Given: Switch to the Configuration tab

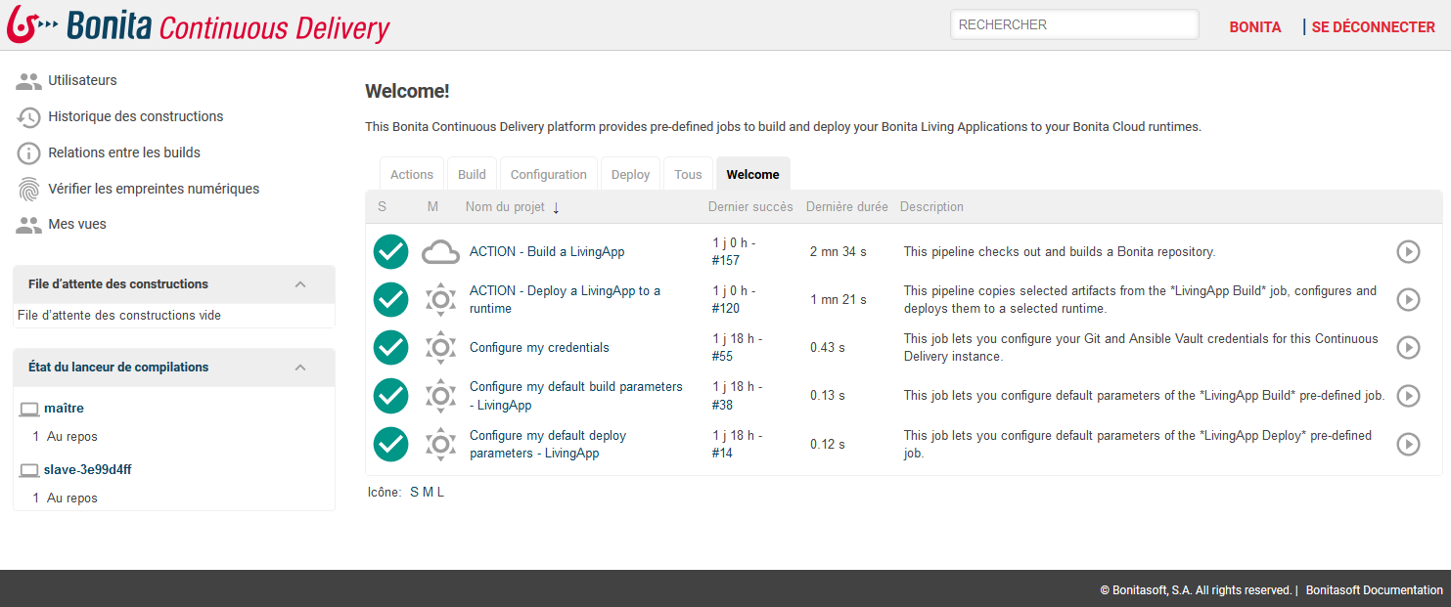Looking at the screenshot, I should 548,174.
